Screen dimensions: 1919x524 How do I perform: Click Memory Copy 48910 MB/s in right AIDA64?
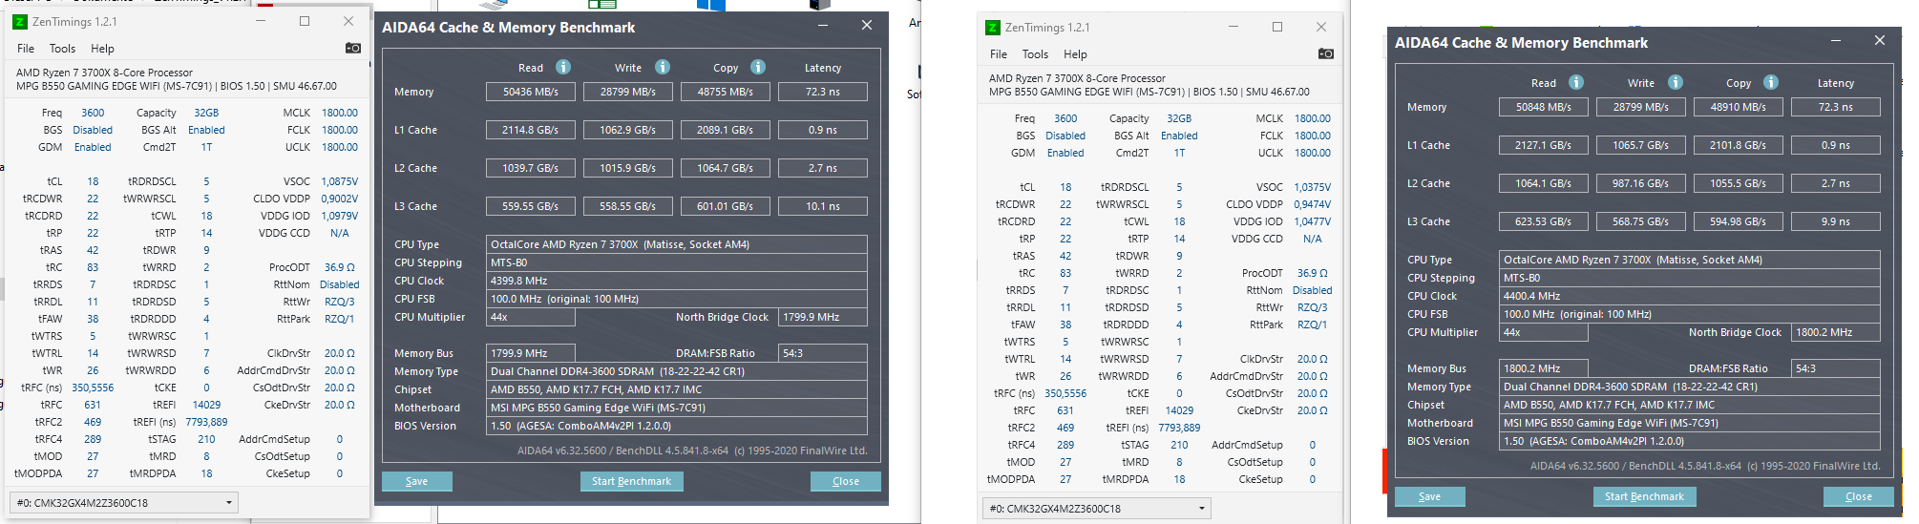(x=1739, y=107)
